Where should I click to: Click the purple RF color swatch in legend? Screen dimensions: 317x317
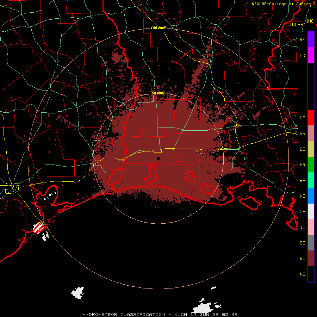tap(311, 39)
